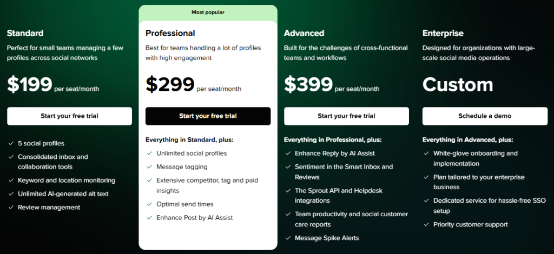Click the $399 Advanced price
The height and width of the screenshot is (254, 554).
[x=308, y=84]
